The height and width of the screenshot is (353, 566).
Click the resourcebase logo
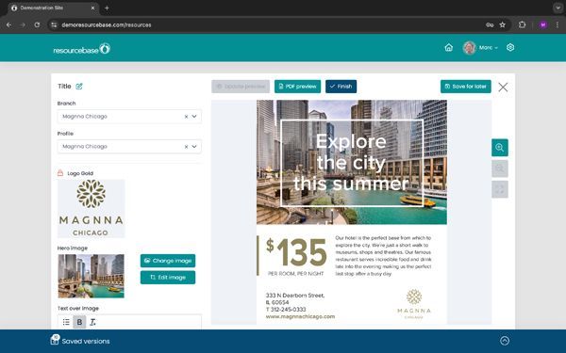[x=81, y=49]
